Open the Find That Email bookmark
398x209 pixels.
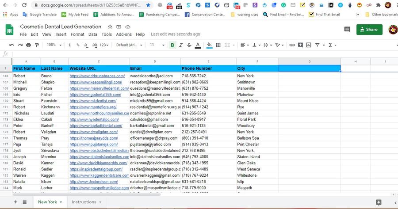click(324, 15)
